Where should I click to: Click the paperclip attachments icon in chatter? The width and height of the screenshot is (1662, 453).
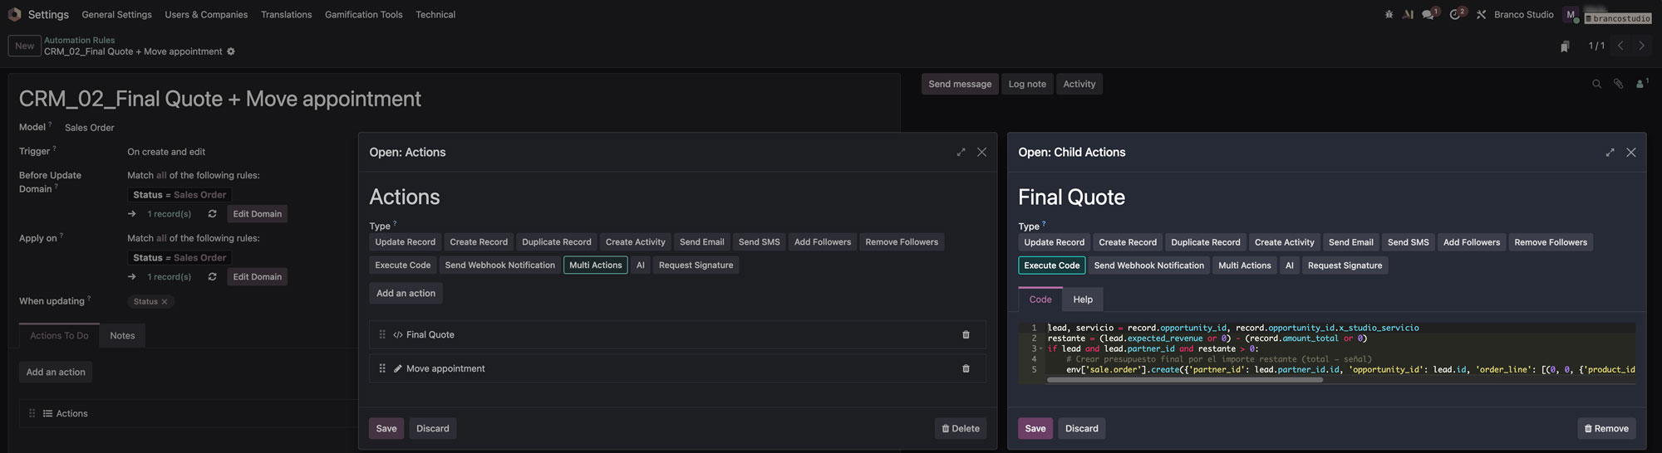point(1618,84)
